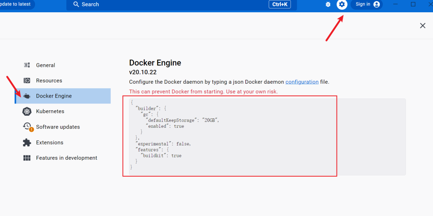Image resolution: width=433 pixels, height=216 pixels.
Task: Click the Resources disk icon
Action: 27,81
